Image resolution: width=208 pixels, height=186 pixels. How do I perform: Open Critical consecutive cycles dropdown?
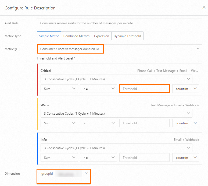(x=116, y=79)
